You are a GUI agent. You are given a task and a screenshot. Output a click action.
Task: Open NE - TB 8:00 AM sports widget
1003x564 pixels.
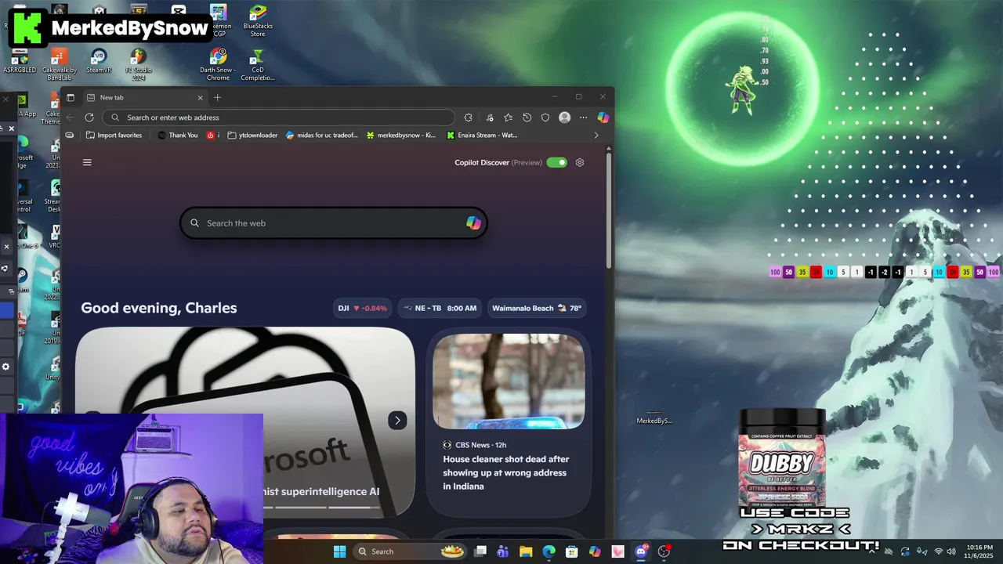[440, 308]
